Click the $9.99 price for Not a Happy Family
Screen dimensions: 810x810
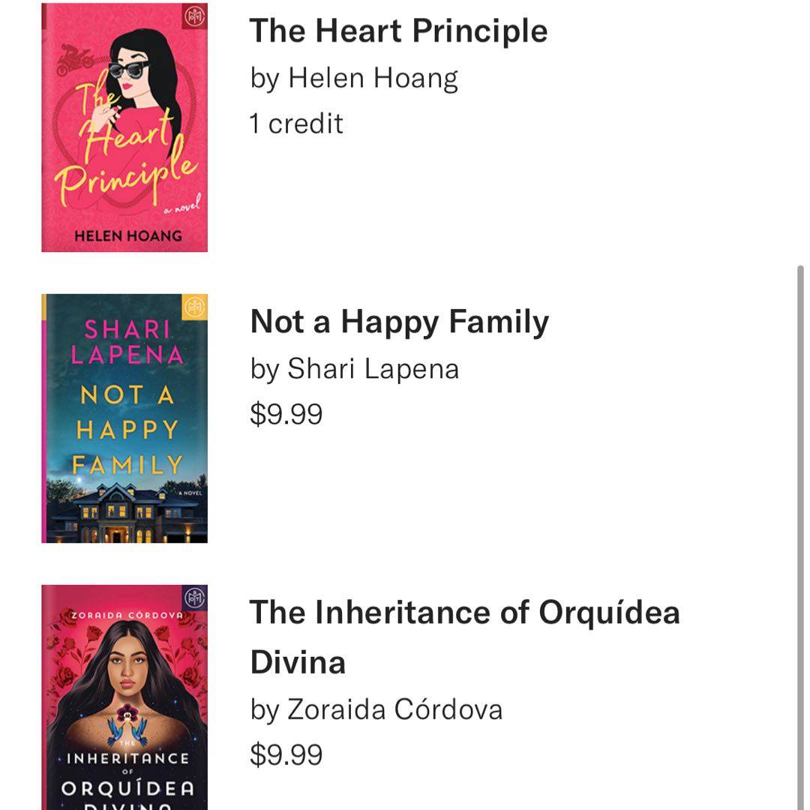coord(286,414)
